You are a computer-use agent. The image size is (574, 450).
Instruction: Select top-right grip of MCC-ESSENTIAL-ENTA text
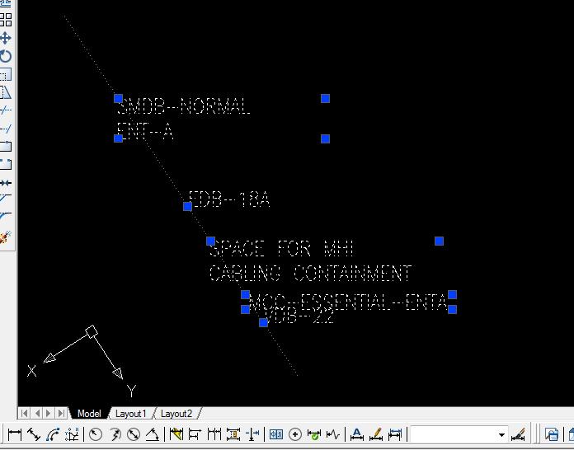click(453, 295)
